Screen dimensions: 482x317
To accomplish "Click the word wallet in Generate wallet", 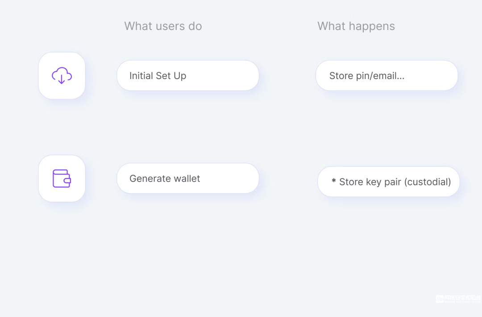I will tap(187, 178).
